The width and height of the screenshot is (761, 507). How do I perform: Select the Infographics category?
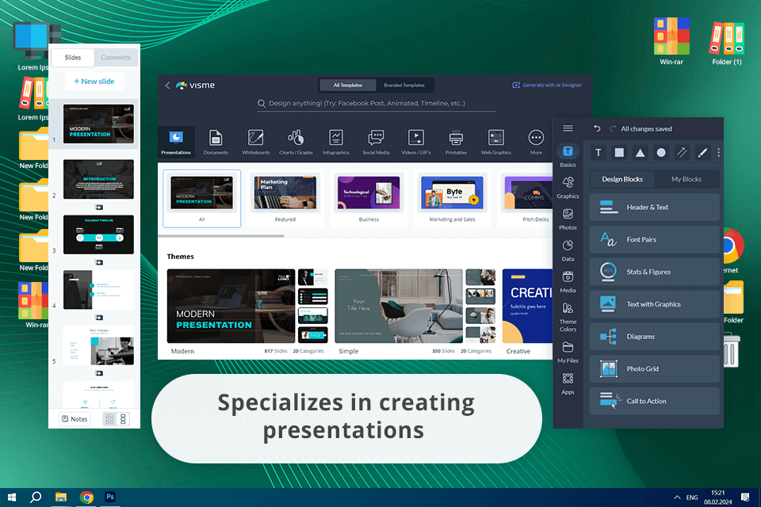336,142
